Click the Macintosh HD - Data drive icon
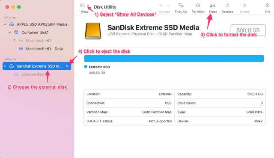This screenshot has width=274, height=158. (21, 48)
